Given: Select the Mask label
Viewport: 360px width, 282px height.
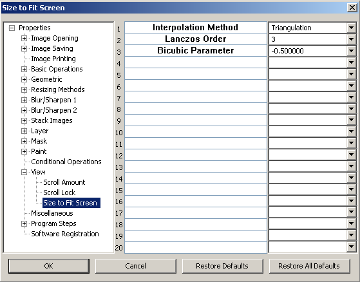Looking at the screenshot, I should [39, 141].
